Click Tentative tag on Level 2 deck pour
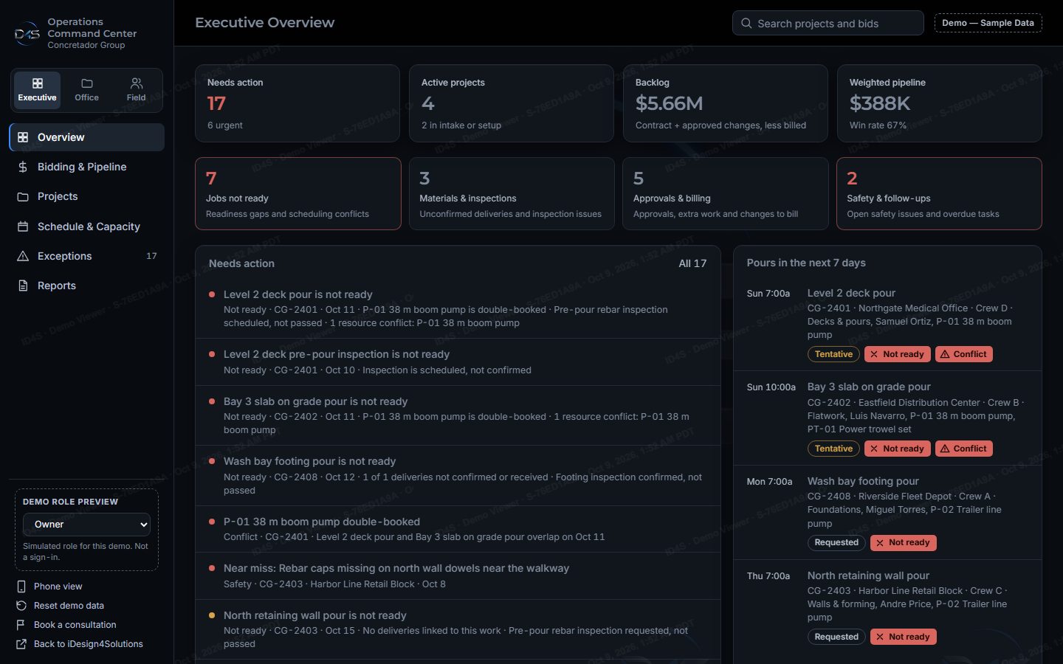 [833, 354]
